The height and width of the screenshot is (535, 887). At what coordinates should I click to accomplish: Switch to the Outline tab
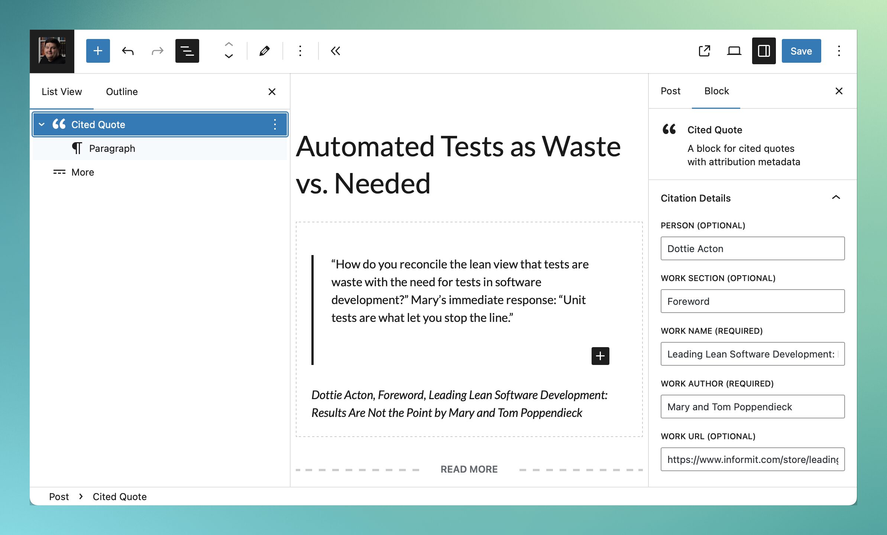point(122,92)
